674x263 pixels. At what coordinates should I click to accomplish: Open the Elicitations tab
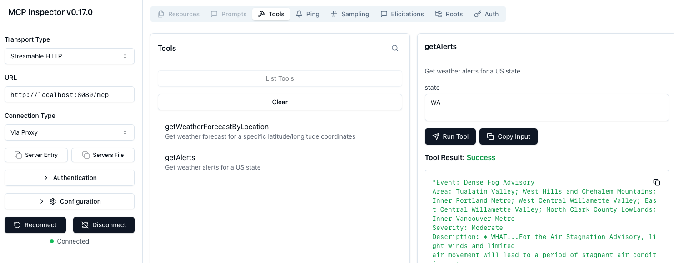tap(402, 14)
